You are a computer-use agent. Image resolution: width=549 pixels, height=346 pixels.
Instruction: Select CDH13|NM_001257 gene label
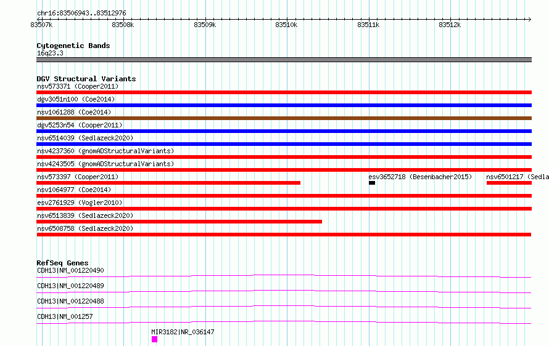pos(65,316)
